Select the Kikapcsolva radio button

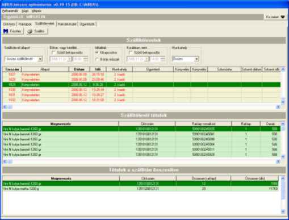coord(97,52)
